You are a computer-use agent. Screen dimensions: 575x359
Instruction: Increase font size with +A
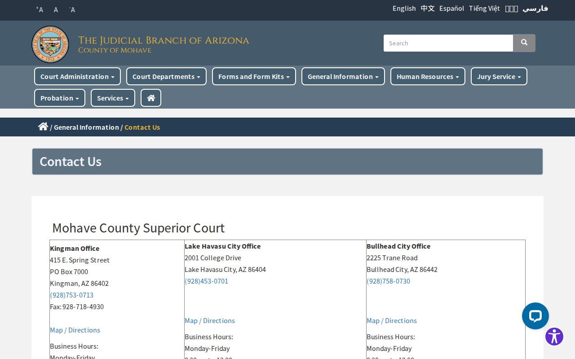[x=40, y=9]
